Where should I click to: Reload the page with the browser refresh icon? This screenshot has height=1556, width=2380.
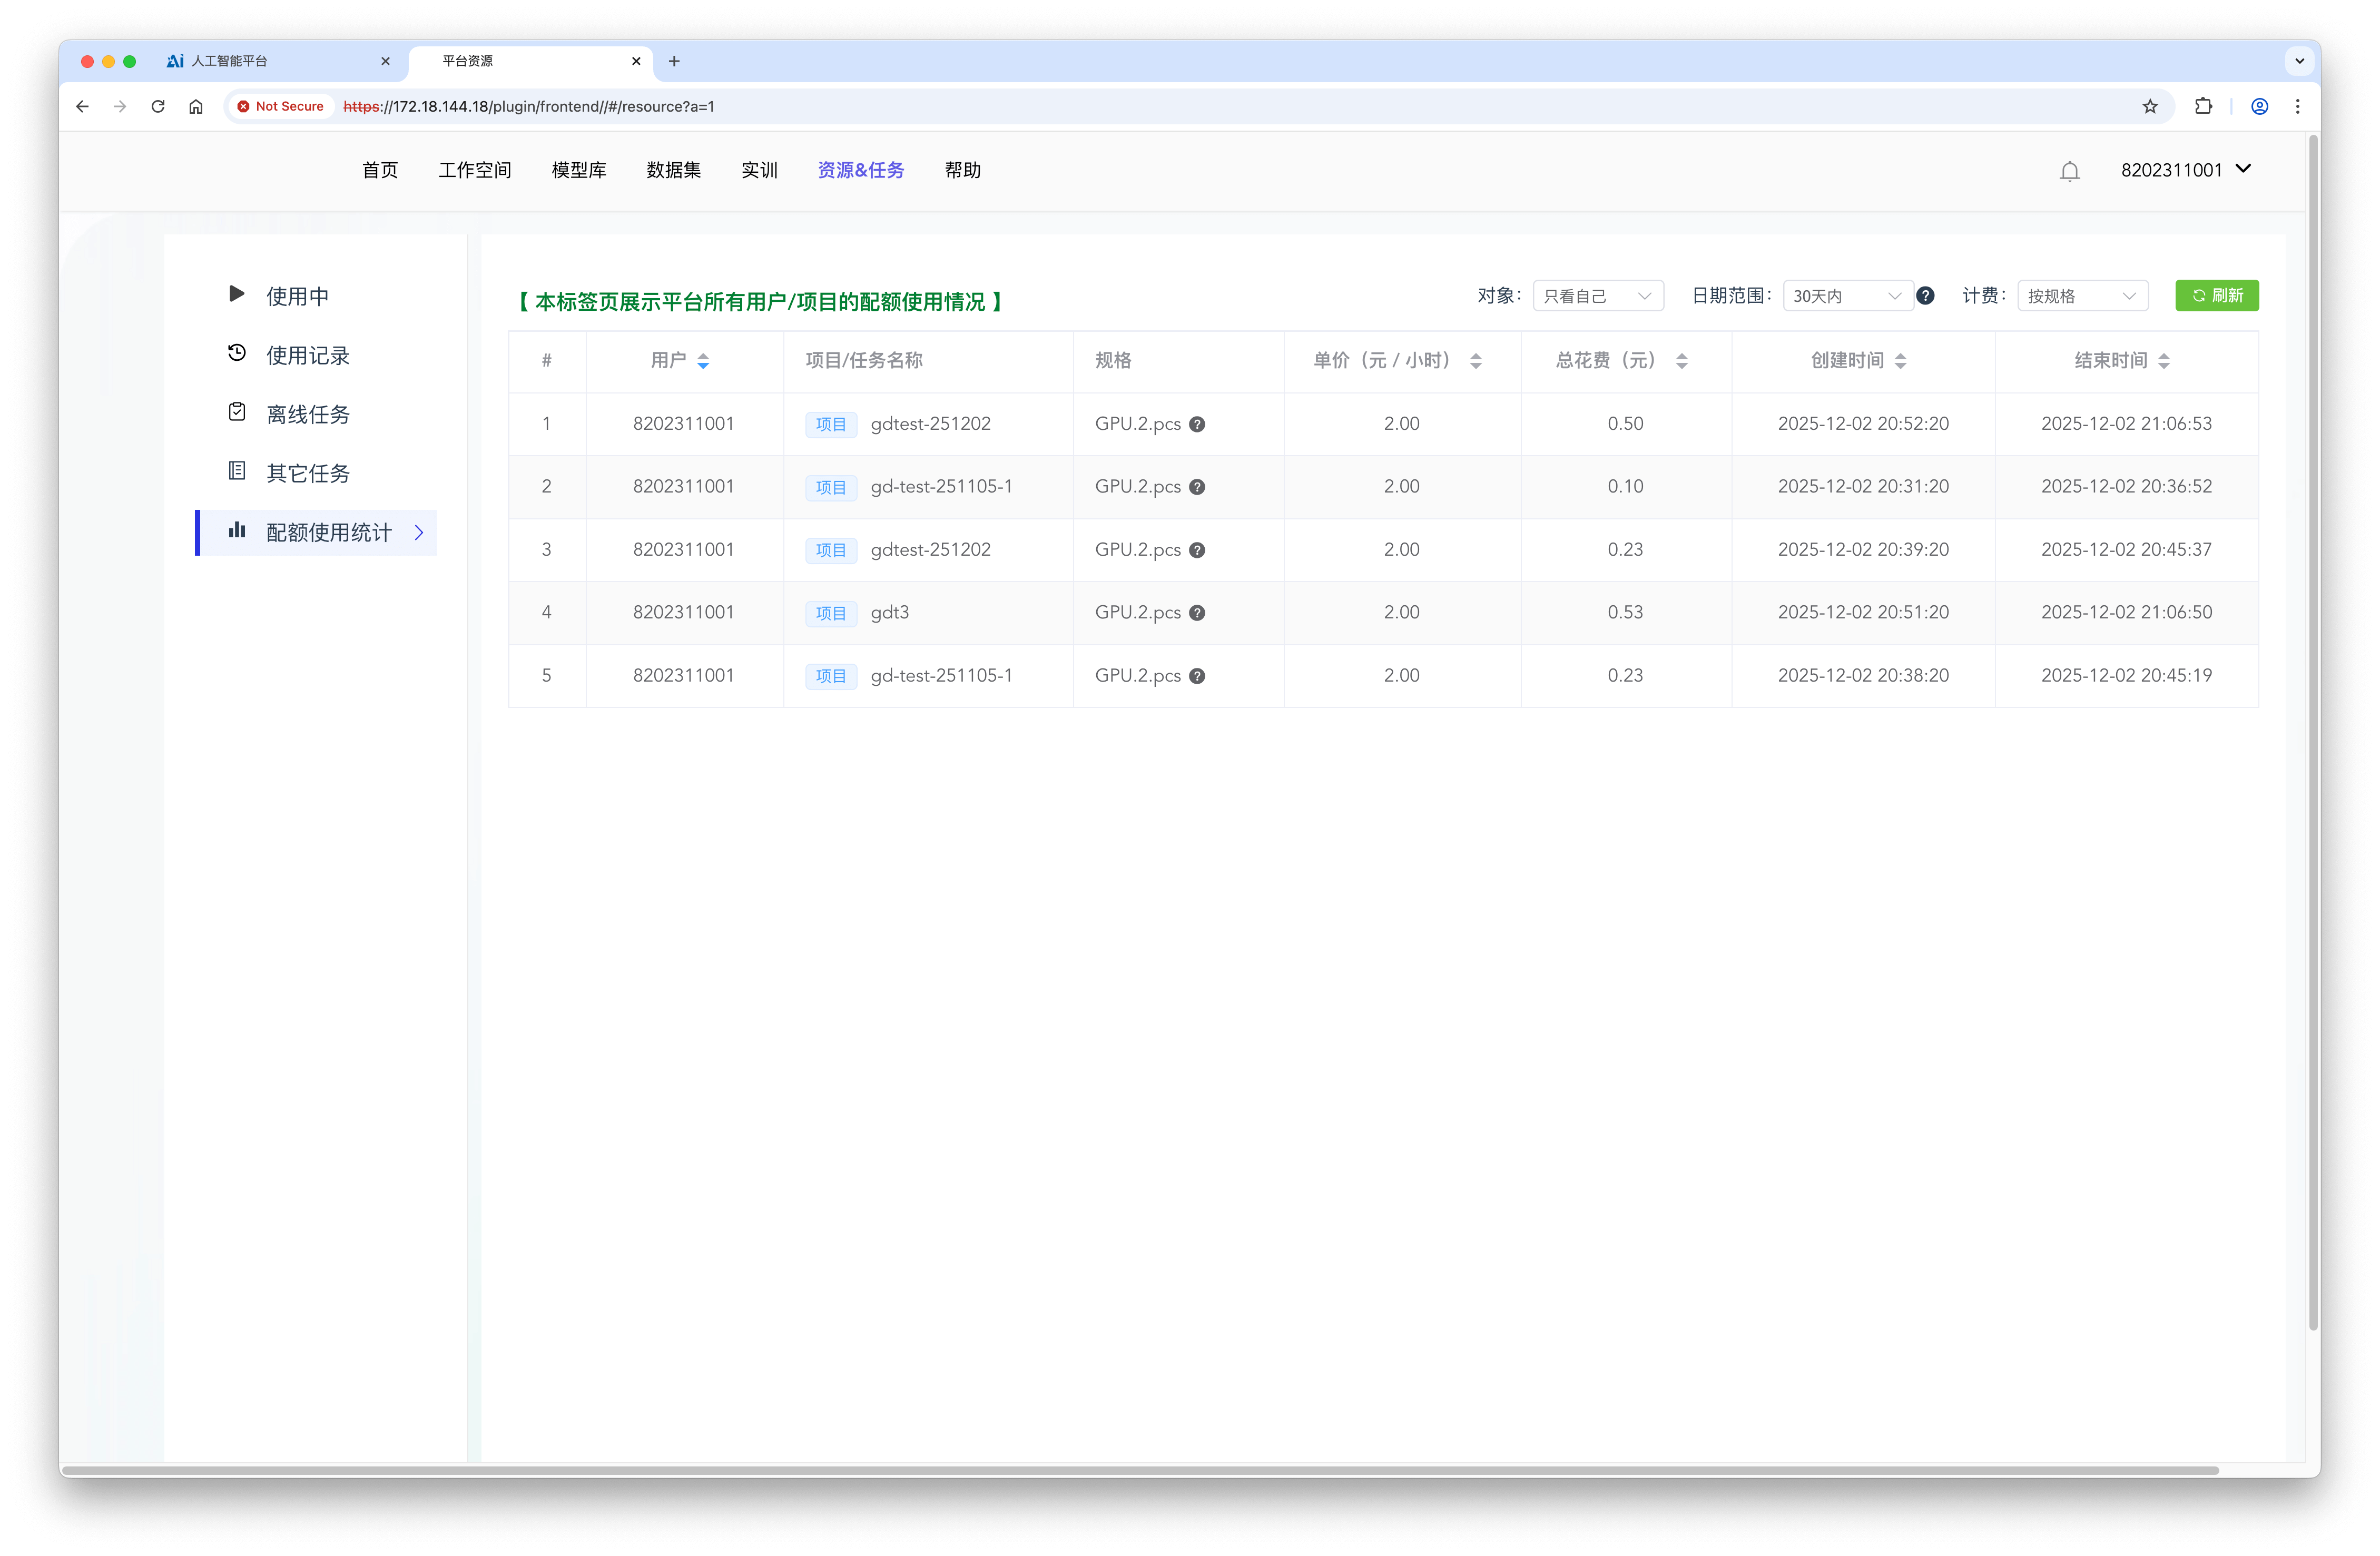[158, 106]
